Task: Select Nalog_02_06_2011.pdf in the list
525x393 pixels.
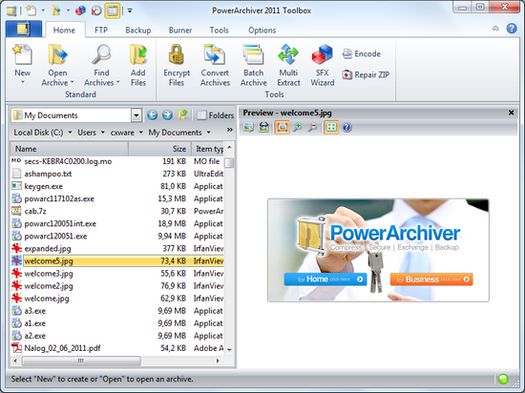Action: 117,348
